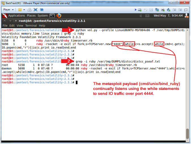Close the terminal window with X button
This screenshot has width=191, height=144.
coord(16,21)
